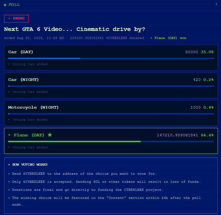Click the 35.0% percentage for Car (DAY)
Screen dimensions: 221x215
click(x=207, y=52)
